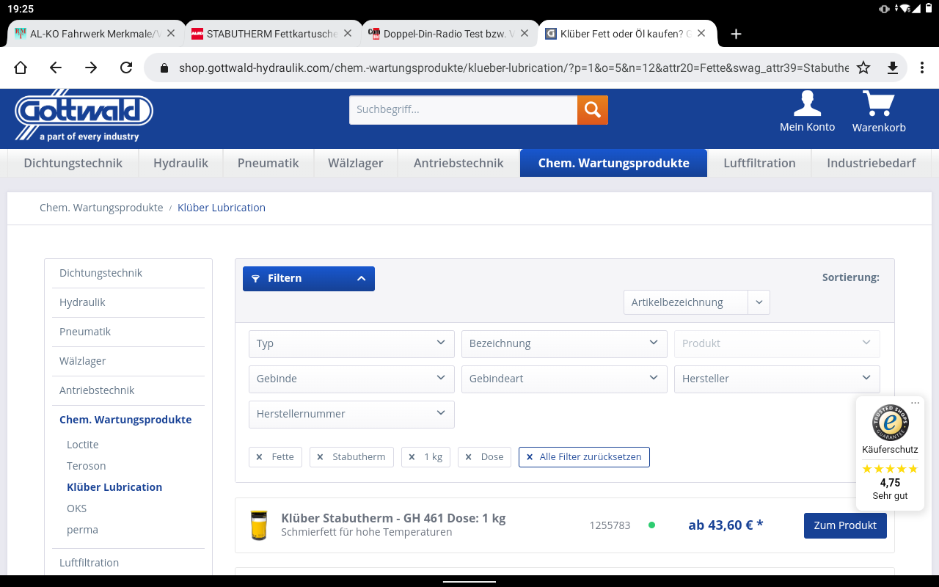Click the green availability dot

651,525
